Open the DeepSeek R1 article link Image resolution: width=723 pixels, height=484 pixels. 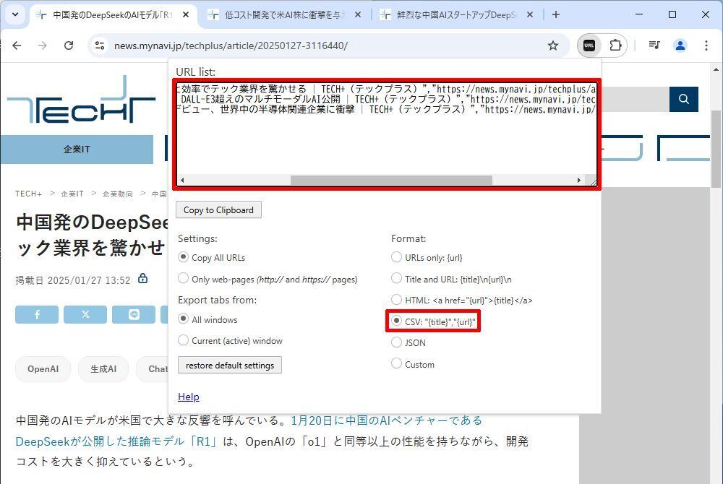point(249,431)
